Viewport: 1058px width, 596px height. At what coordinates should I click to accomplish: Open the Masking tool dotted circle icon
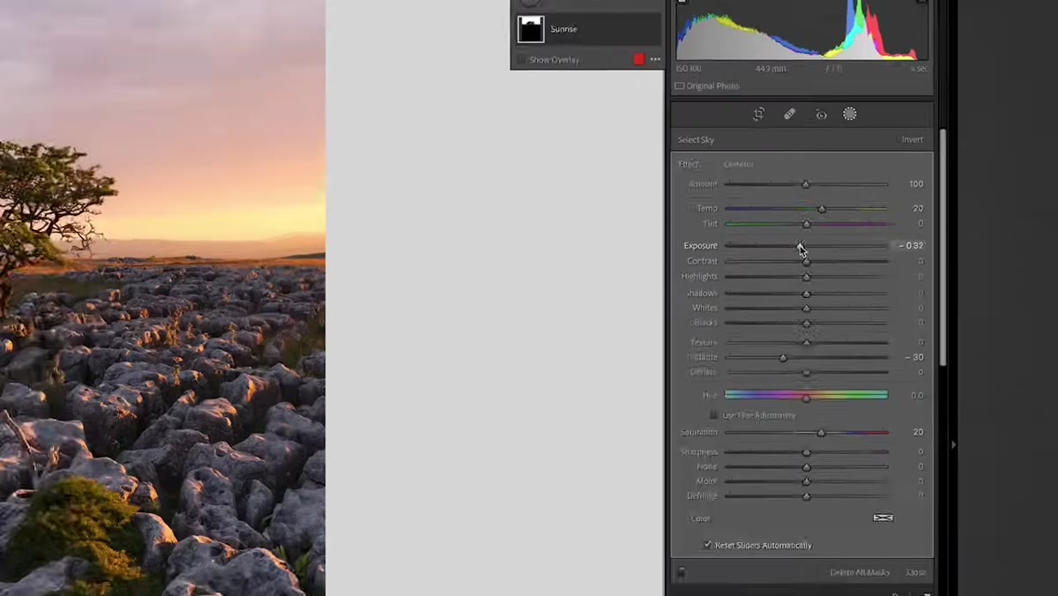850,114
